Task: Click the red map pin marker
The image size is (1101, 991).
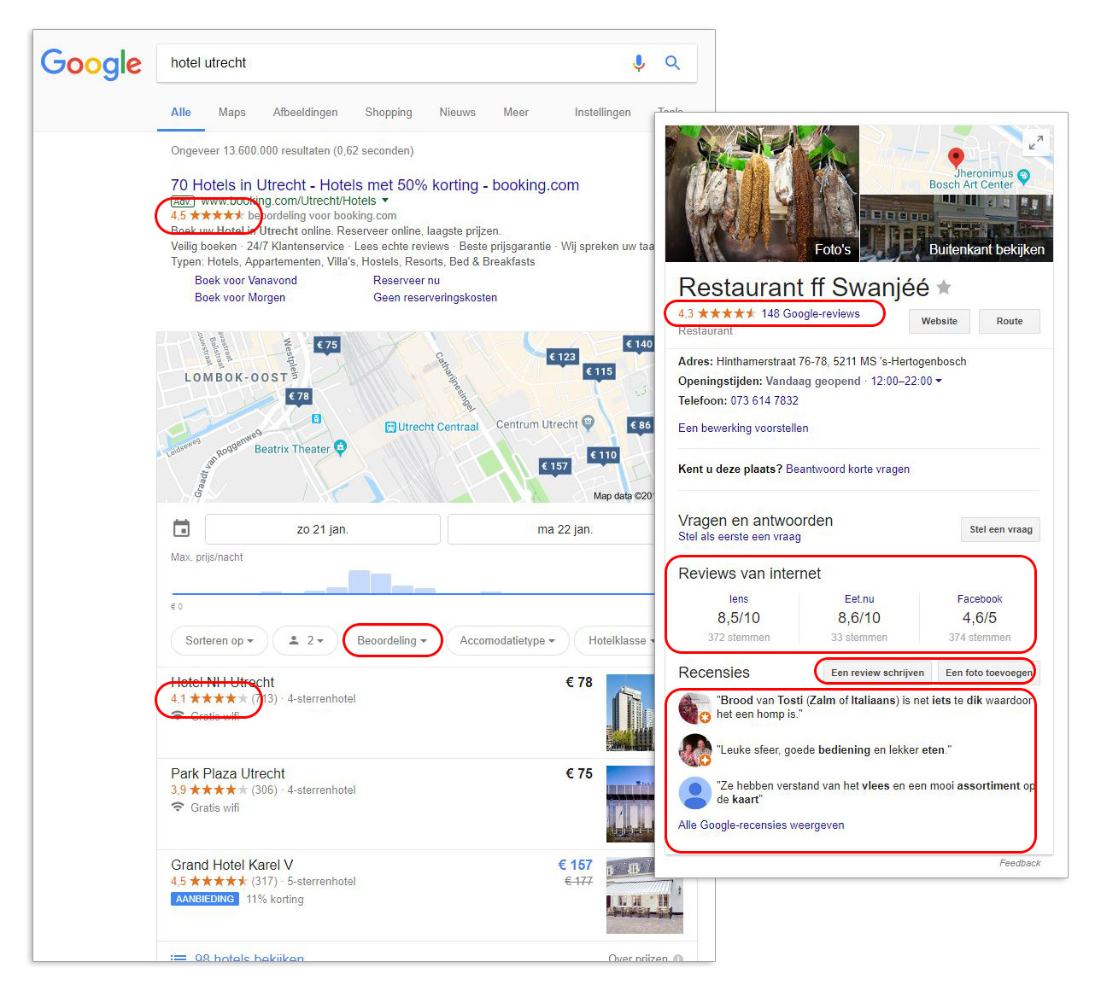Action: [x=956, y=158]
